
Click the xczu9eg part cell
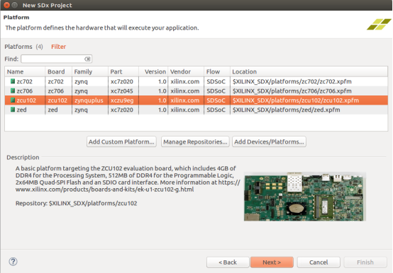122,100
